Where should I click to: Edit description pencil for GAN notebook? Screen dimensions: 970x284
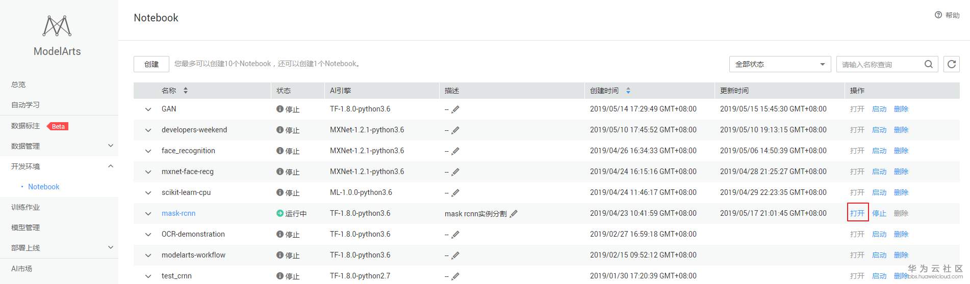point(455,109)
